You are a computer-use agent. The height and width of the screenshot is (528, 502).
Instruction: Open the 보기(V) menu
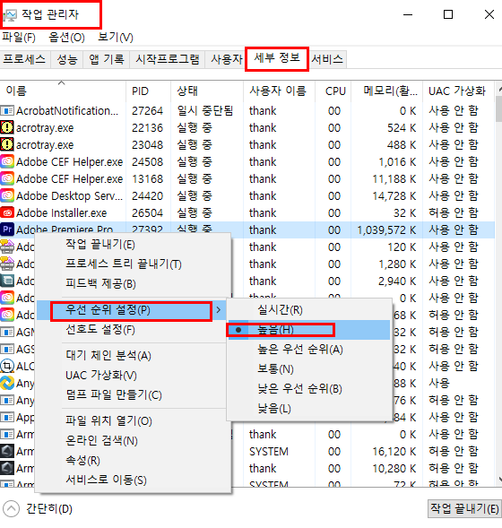point(115,37)
